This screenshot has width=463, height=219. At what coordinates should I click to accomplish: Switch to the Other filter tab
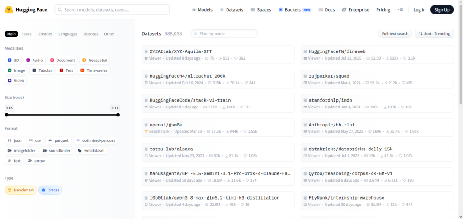point(109,34)
